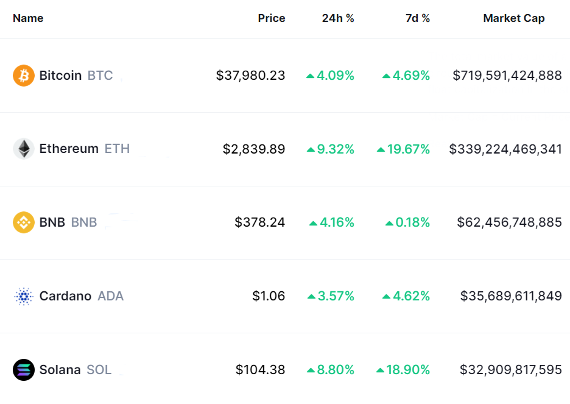This screenshot has height=404, width=570.
Task: Click the Solana logo icon
Action: (x=24, y=370)
